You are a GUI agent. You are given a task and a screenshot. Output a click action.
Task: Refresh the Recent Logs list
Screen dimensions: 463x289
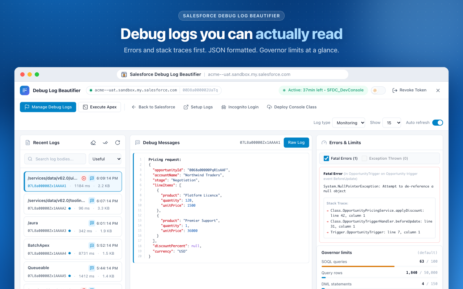tap(118, 143)
